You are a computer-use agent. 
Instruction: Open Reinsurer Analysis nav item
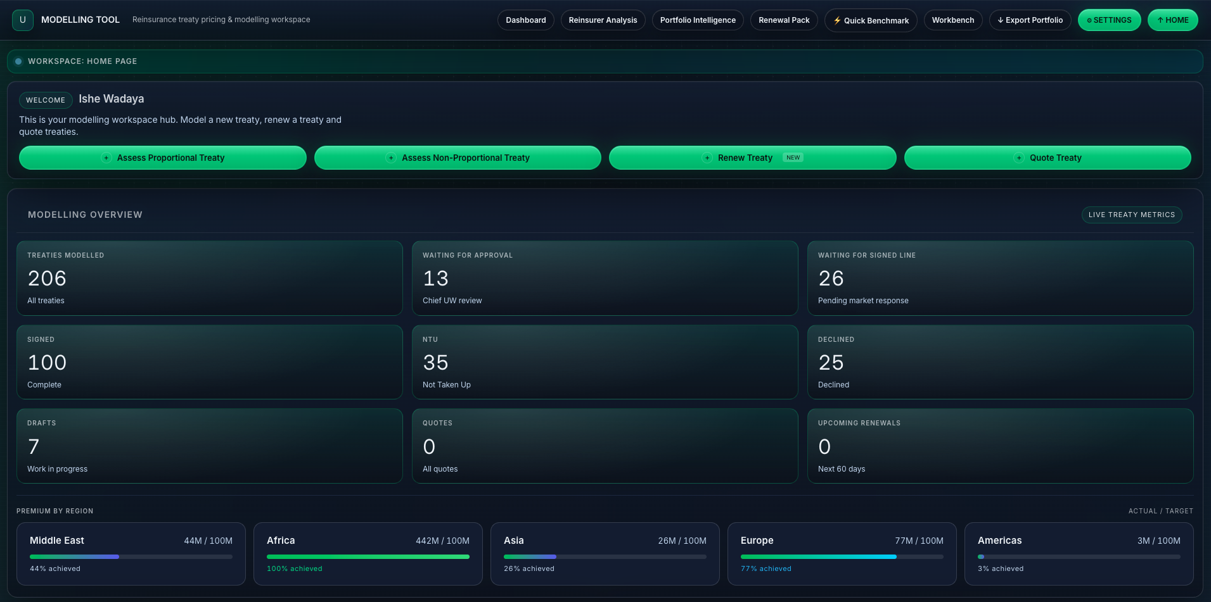(x=603, y=20)
